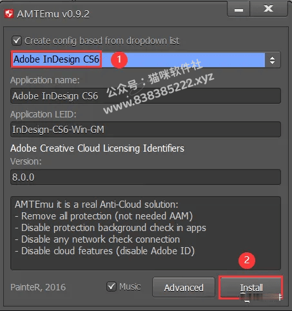This screenshot has height=311, width=292.
Task: Close the AMTEmu v0.9.2 window
Action: 269,9
